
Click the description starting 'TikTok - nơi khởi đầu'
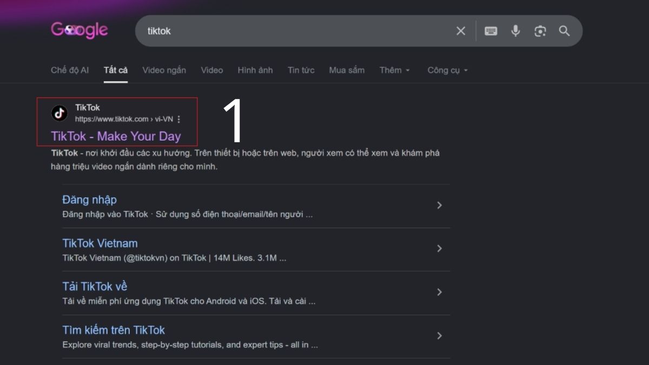pos(245,160)
